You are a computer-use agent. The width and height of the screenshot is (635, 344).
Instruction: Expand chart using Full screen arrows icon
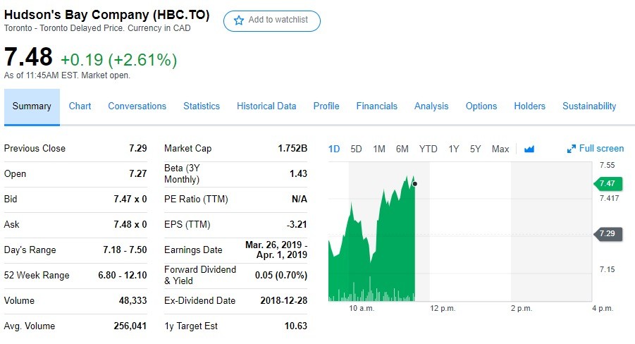tap(572, 149)
